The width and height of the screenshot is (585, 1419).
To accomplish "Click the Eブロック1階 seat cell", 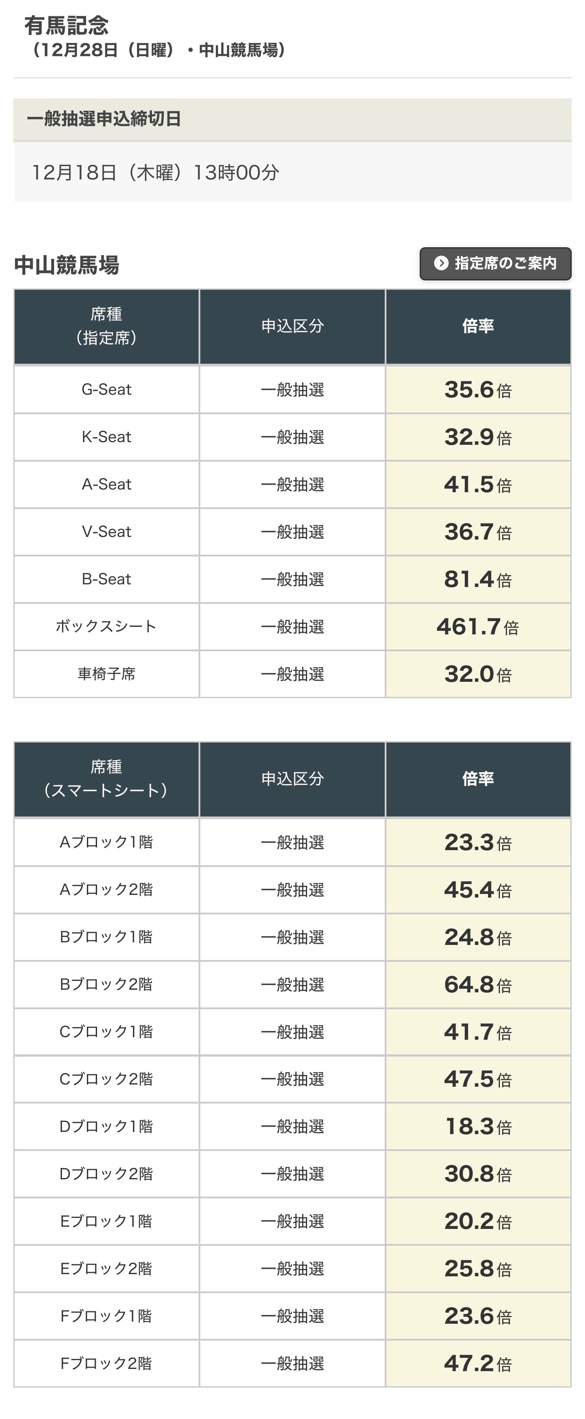I will pos(106,1222).
